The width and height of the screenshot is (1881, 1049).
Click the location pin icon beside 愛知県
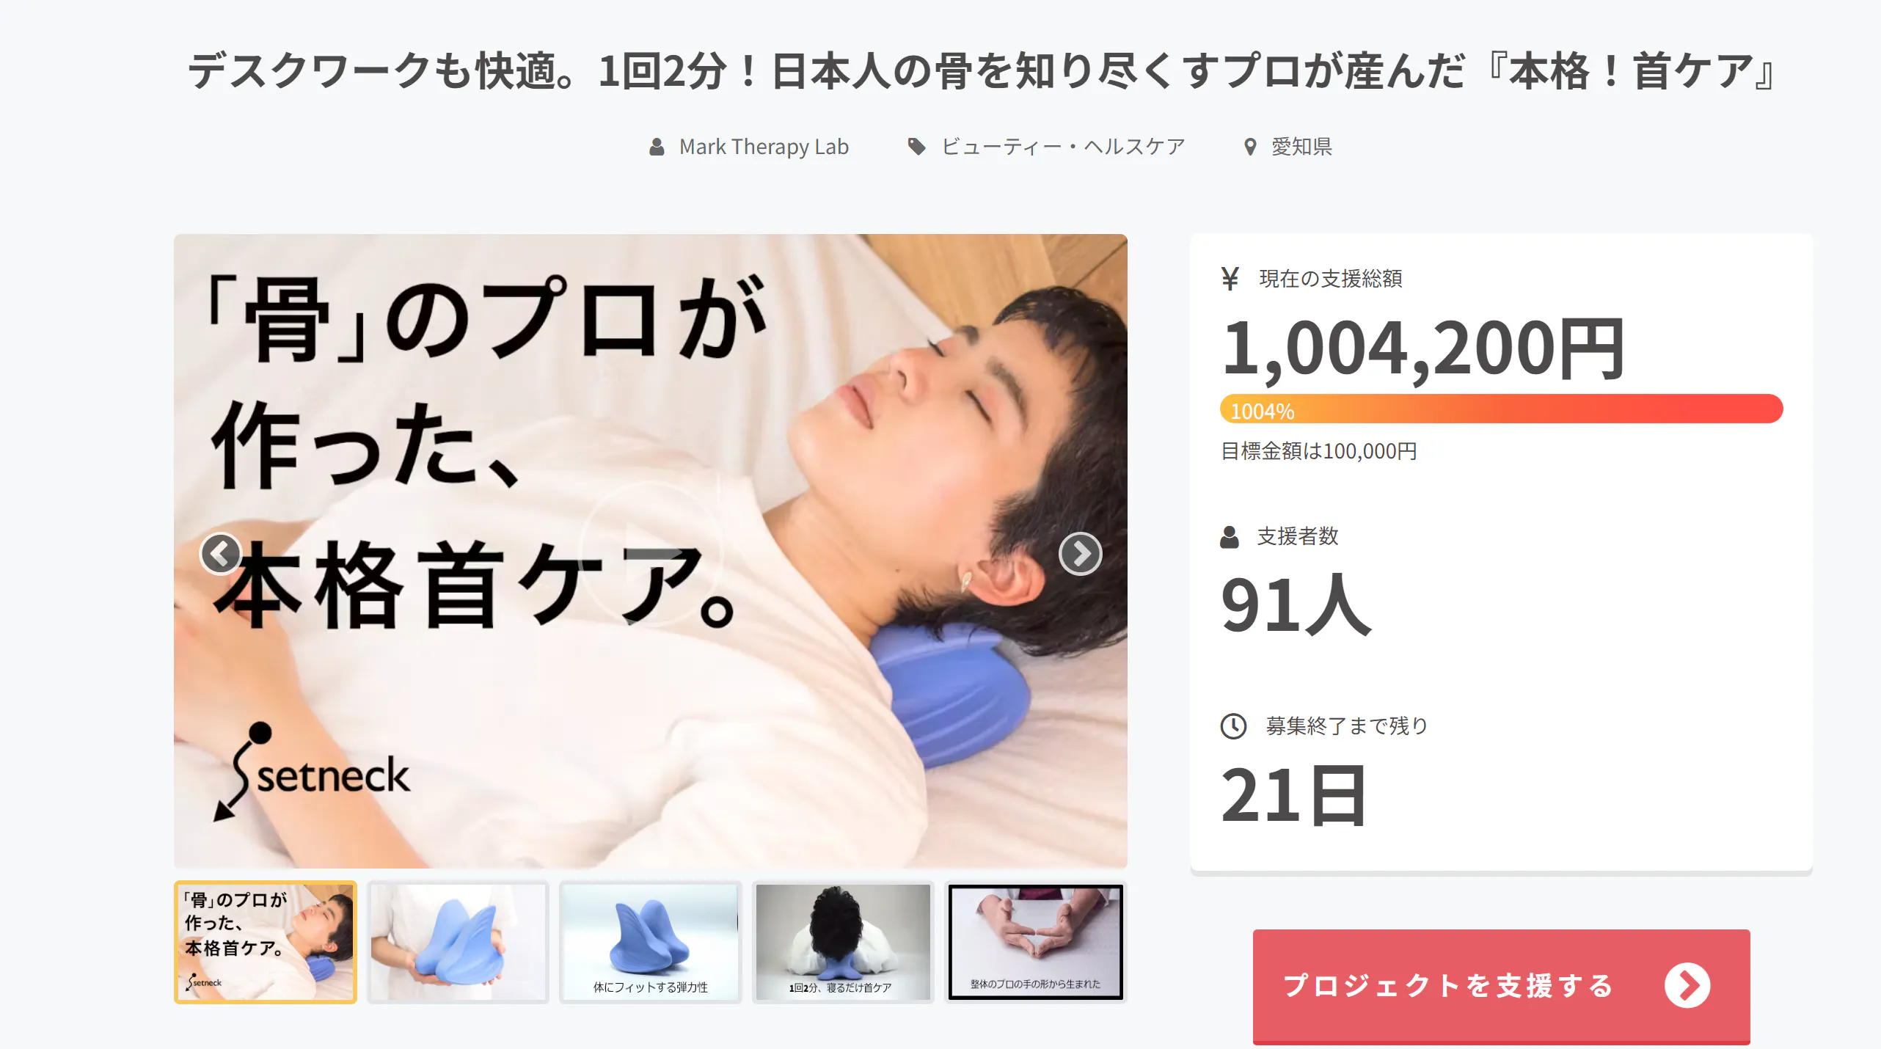(x=1250, y=147)
